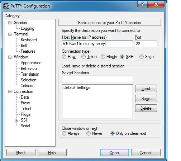
Task: Open the Keyboard settings category
Action: tap(29, 40)
